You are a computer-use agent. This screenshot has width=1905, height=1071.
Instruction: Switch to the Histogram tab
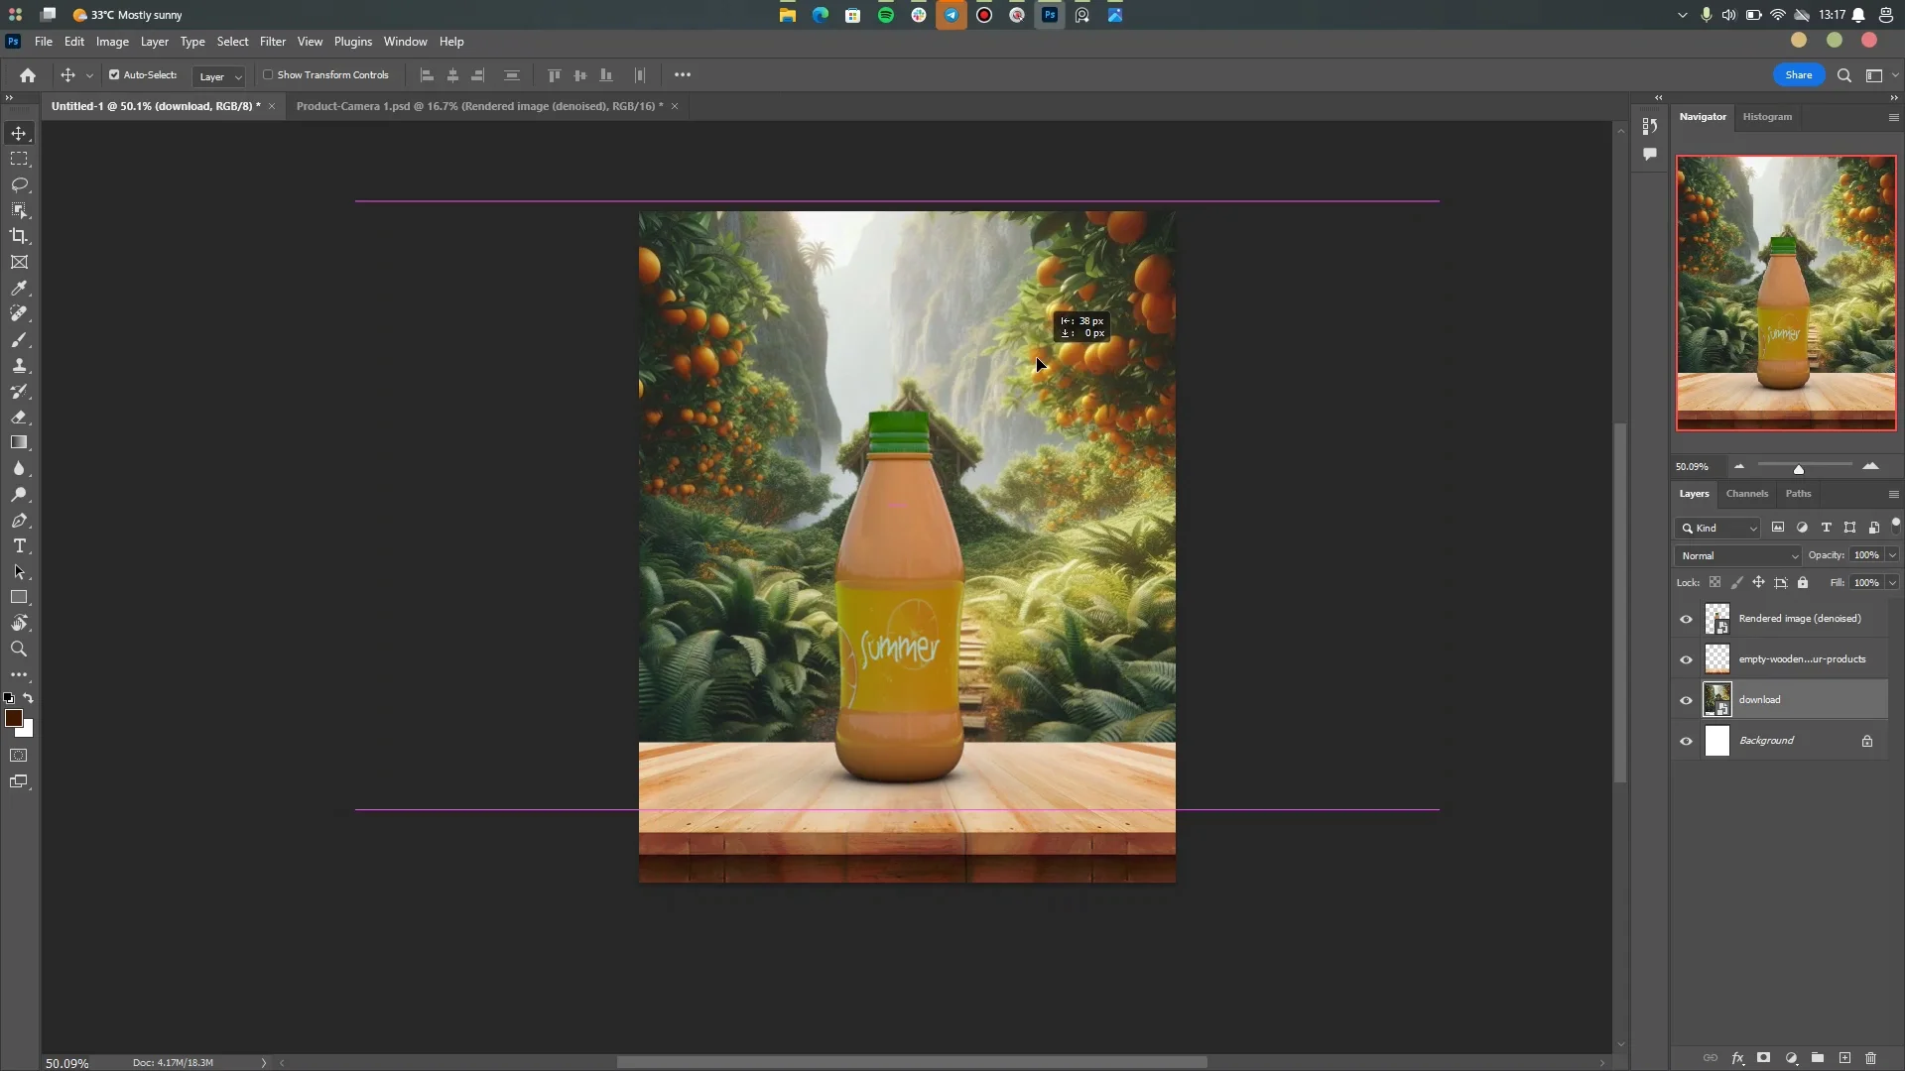pyautogui.click(x=1767, y=117)
